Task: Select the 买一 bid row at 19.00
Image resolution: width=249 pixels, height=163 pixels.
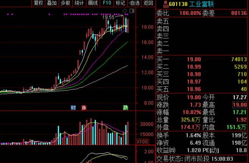Action: pyautogui.click(x=202, y=59)
